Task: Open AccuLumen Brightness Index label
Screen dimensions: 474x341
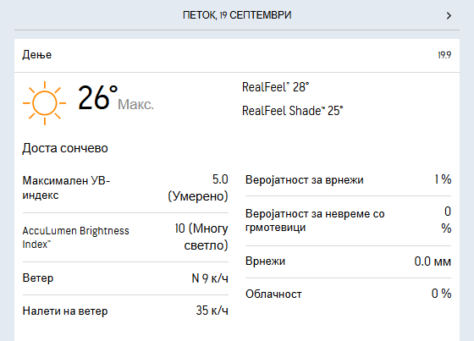Action: [75, 237]
